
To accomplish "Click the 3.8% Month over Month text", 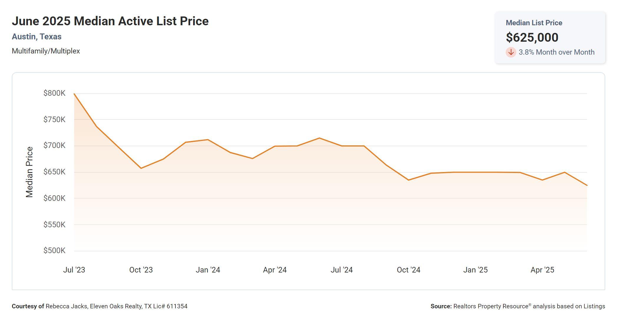I will pos(556,52).
